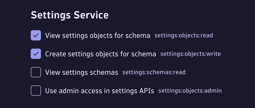
Task: Enable the View settings schemas checkbox
Action: pyautogui.click(x=36, y=72)
